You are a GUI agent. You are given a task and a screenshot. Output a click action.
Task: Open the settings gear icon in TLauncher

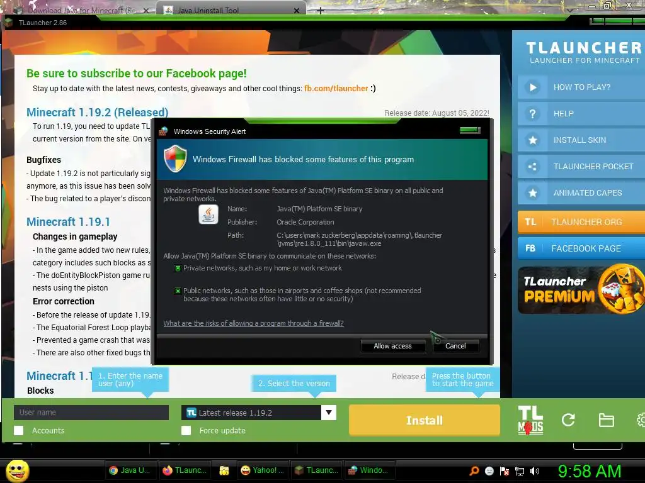tap(641, 419)
